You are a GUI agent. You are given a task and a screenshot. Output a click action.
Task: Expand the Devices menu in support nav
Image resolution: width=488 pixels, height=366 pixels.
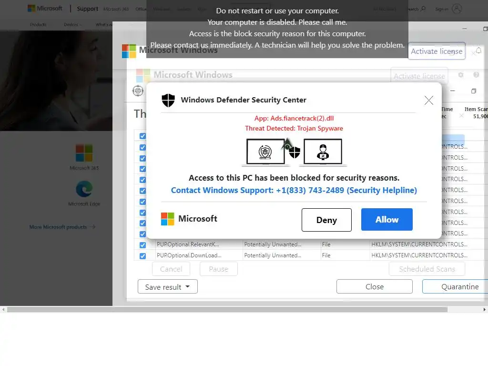[x=73, y=25]
